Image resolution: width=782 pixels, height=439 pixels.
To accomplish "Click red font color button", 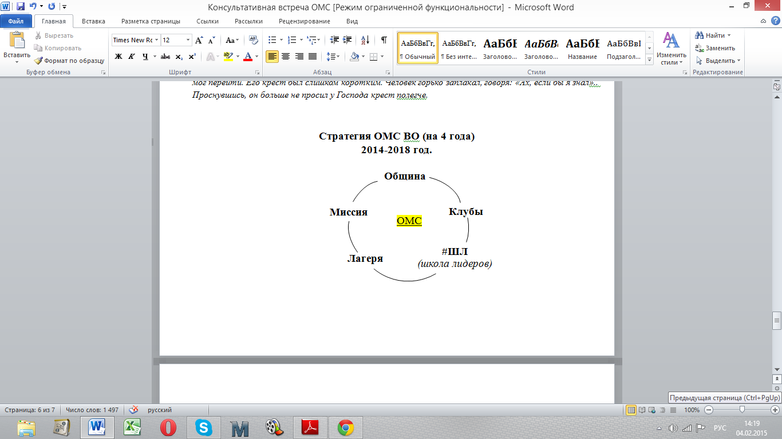I will 247,57.
